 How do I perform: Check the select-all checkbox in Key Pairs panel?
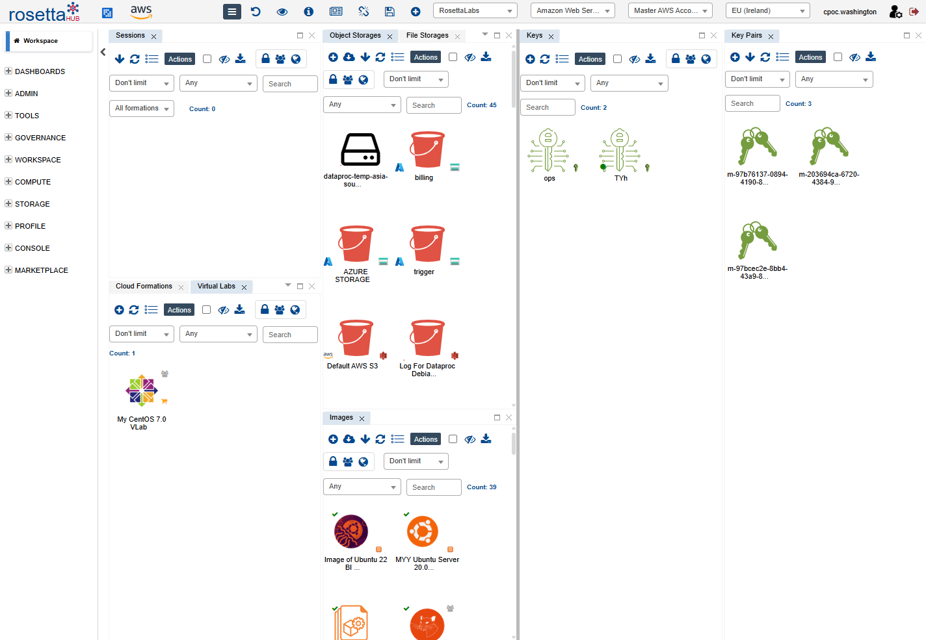[x=838, y=57]
